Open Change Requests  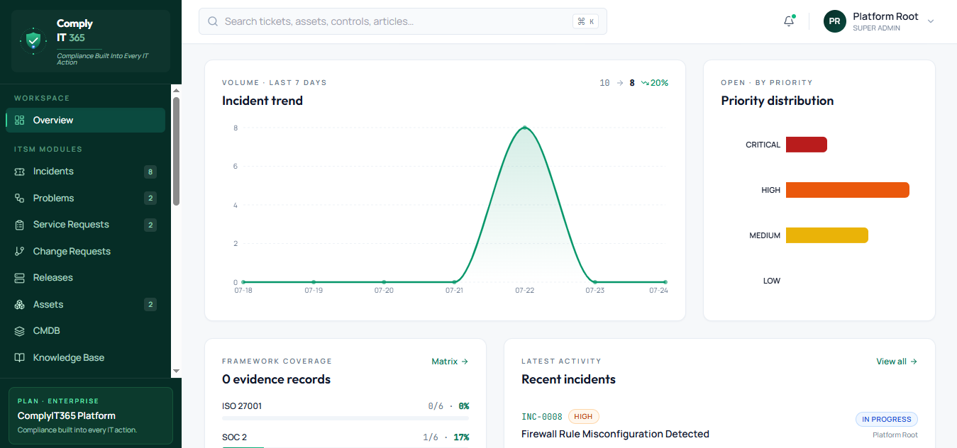point(85,252)
